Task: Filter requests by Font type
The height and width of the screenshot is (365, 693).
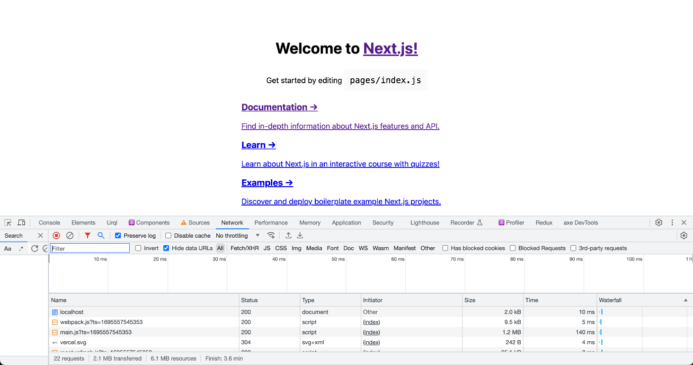Action: click(x=333, y=248)
